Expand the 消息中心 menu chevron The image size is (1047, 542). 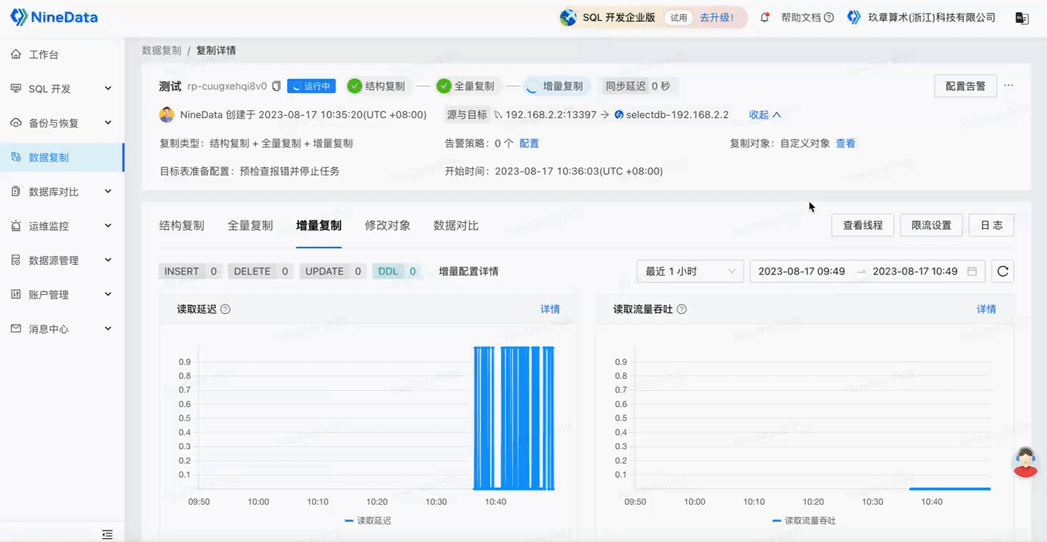[108, 329]
